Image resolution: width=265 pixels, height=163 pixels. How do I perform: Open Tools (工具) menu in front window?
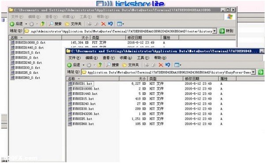(143, 58)
